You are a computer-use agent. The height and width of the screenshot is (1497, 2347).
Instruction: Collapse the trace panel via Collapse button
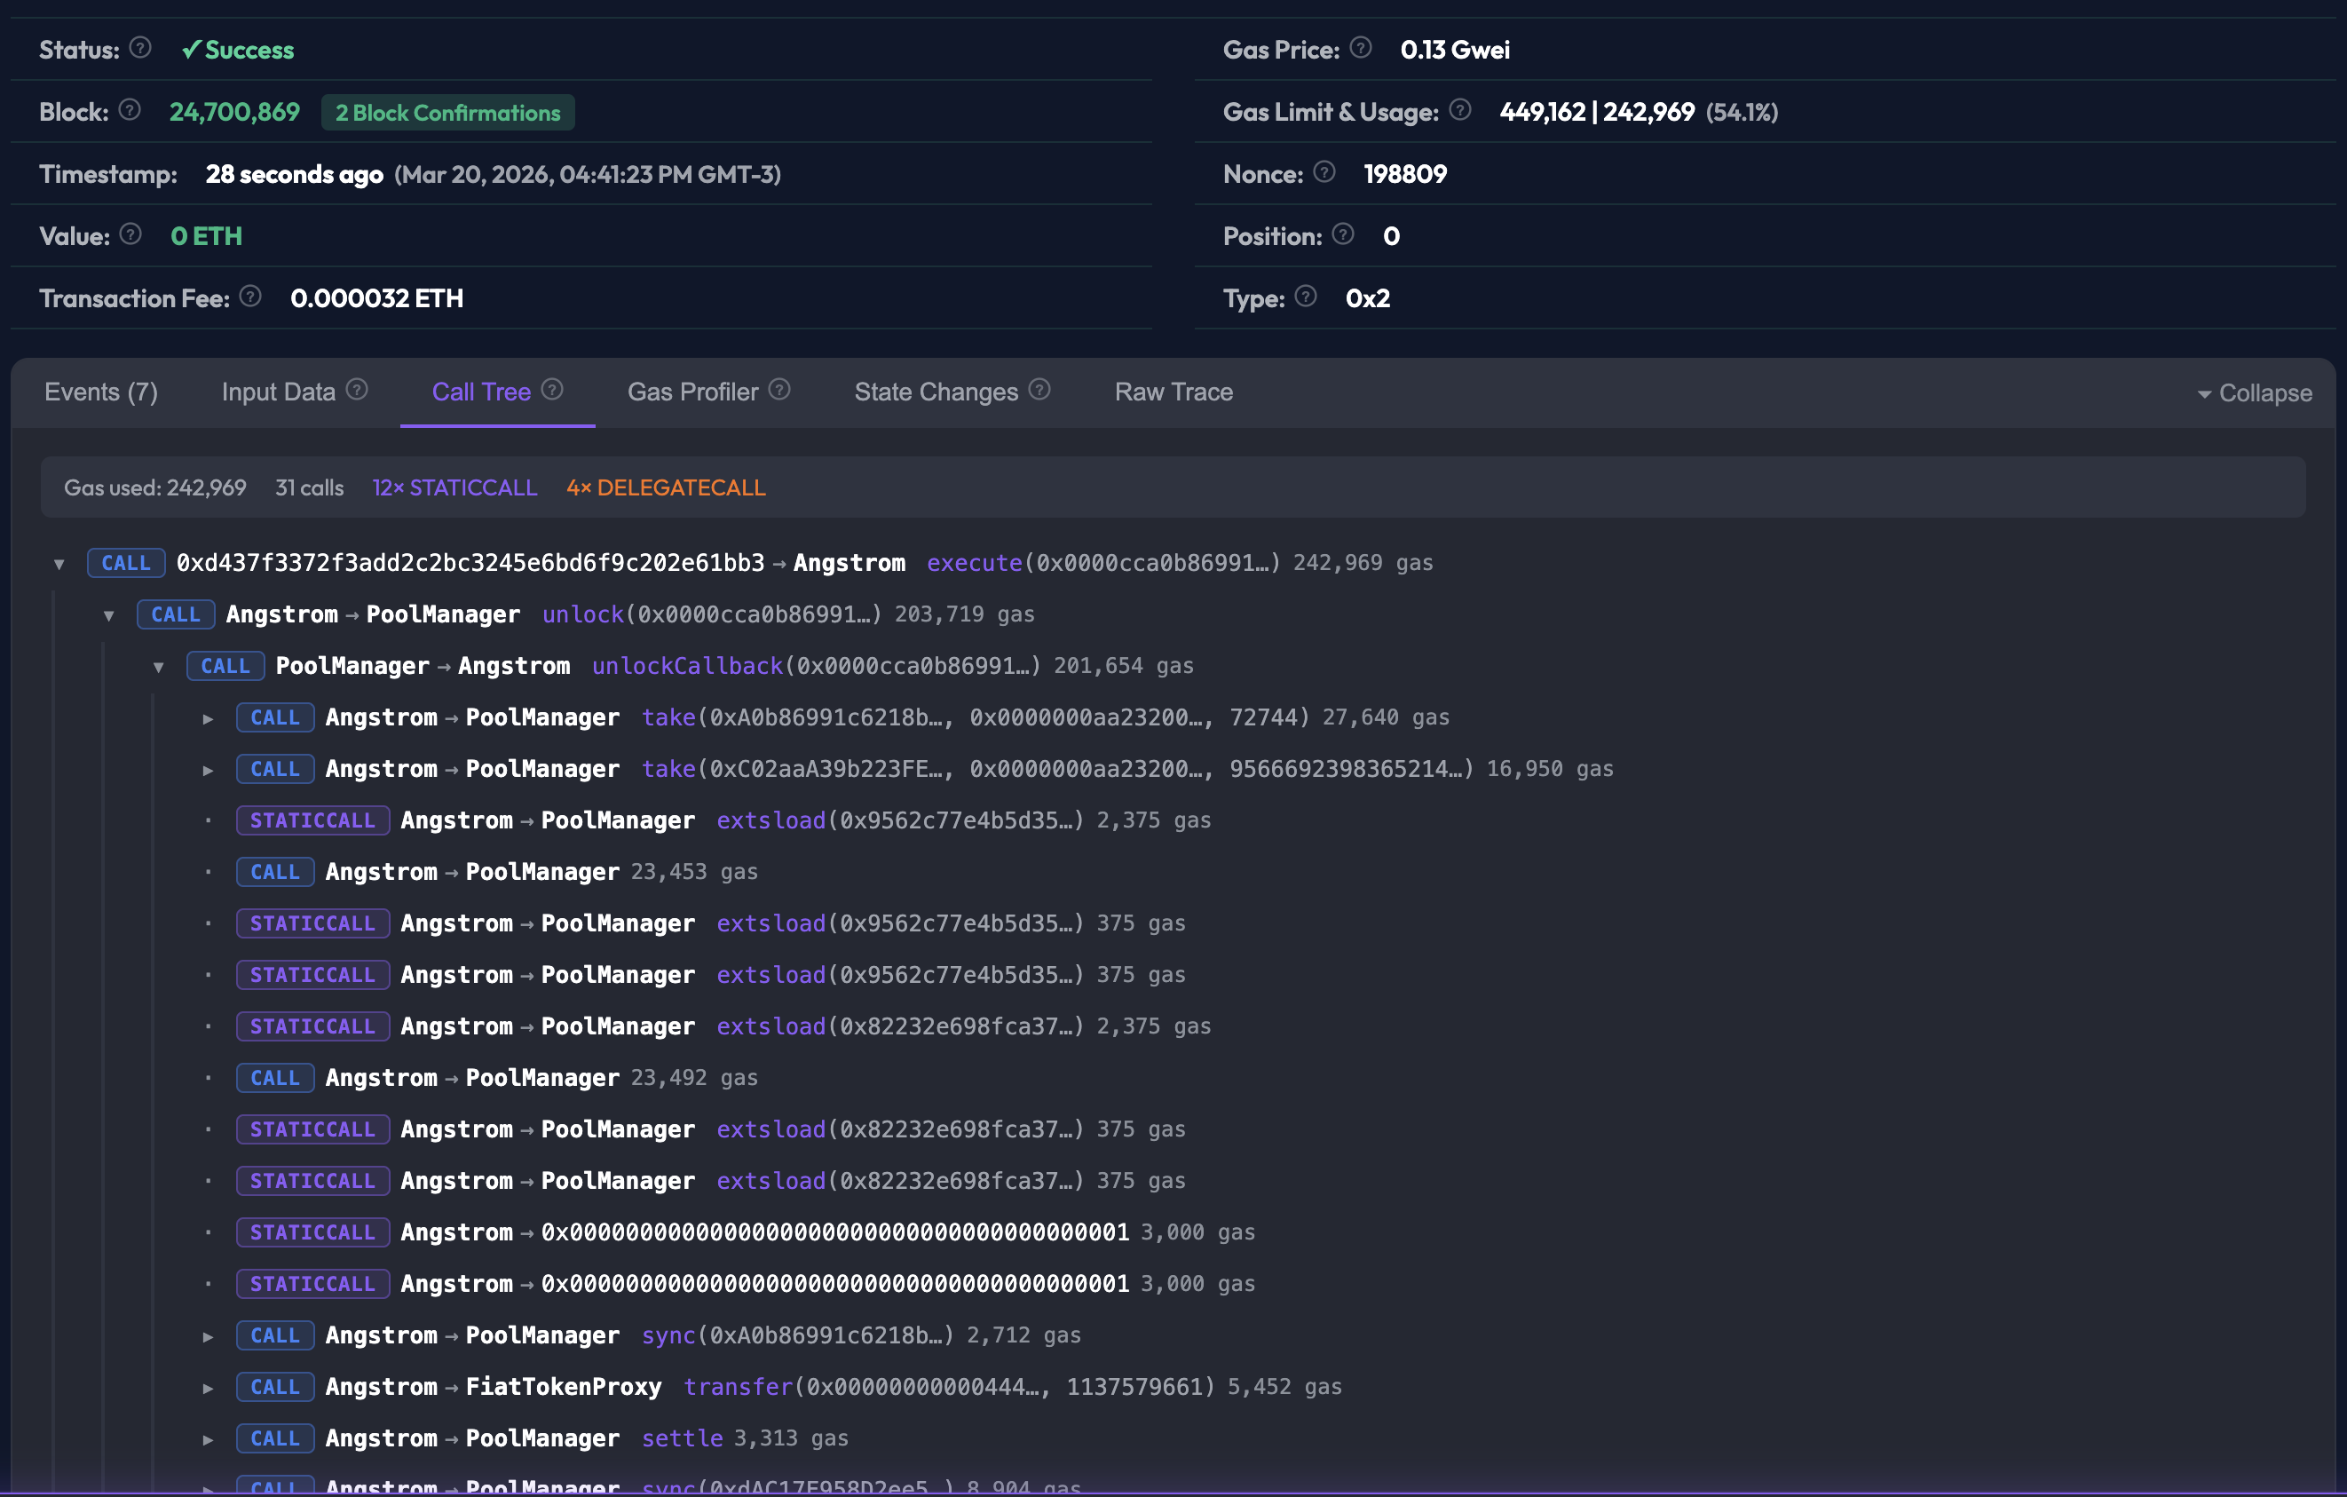2255,392
